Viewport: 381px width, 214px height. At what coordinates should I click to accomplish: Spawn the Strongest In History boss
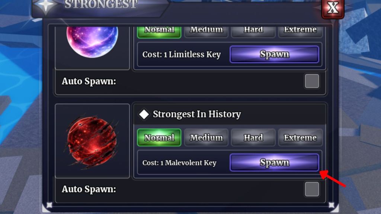pyautogui.click(x=274, y=162)
